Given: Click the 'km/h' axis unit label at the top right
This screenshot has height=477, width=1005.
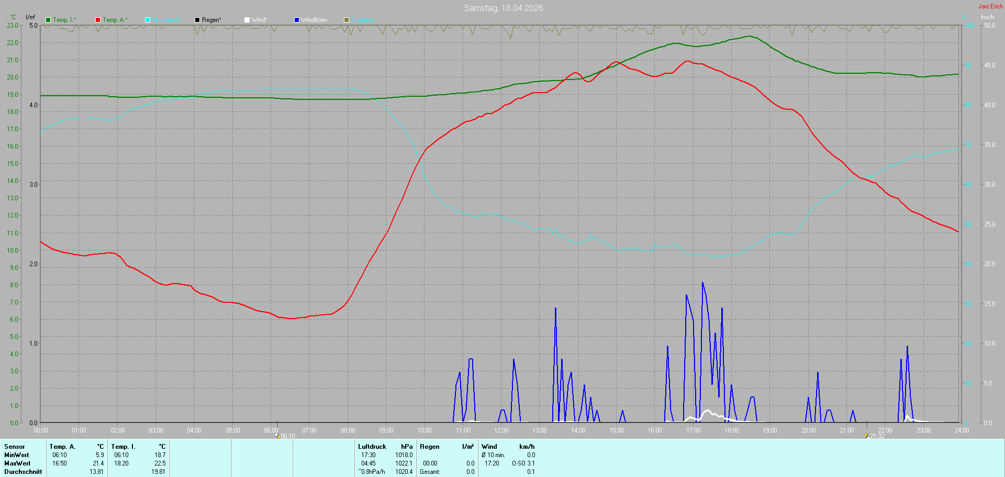Looking at the screenshot, I should click(x=988, y=17).
